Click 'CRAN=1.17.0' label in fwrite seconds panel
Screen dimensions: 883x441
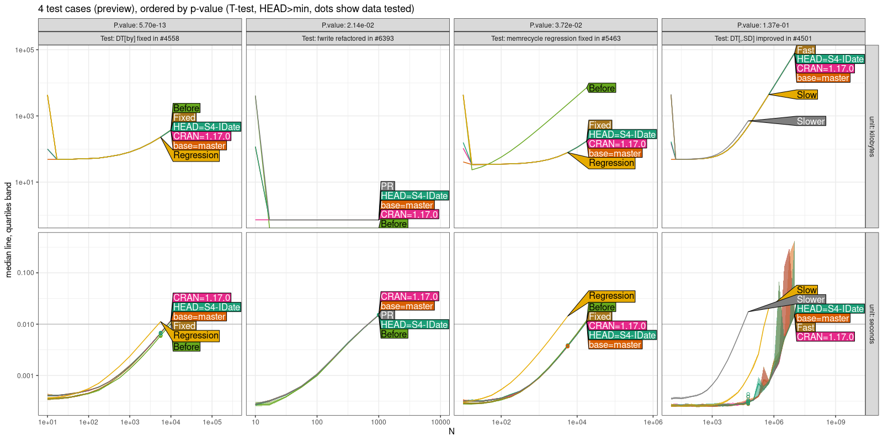pos(409,297)
